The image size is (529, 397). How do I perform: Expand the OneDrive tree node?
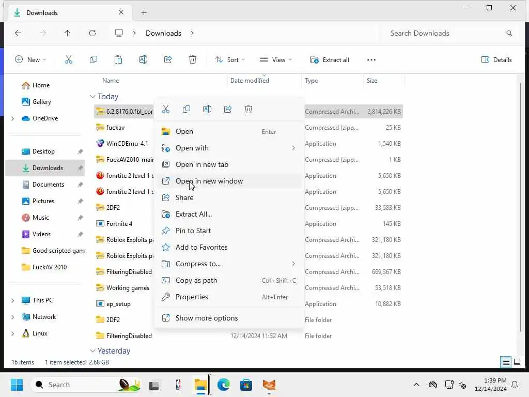tap(13, 118)
